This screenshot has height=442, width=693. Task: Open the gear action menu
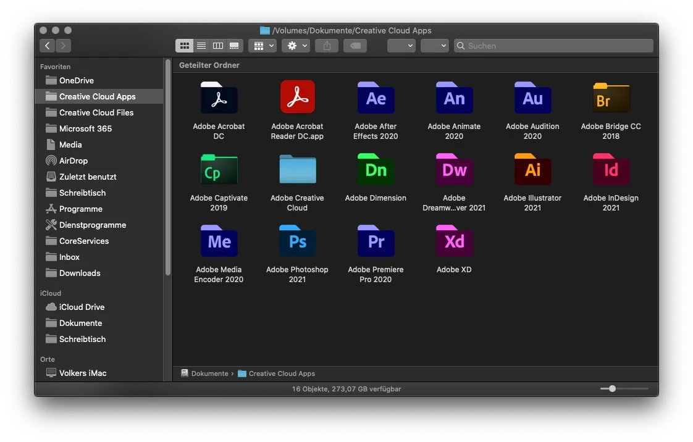296,46
